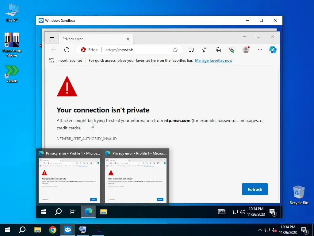Launch Copilot sidebar icon

[x=273, y=50]
